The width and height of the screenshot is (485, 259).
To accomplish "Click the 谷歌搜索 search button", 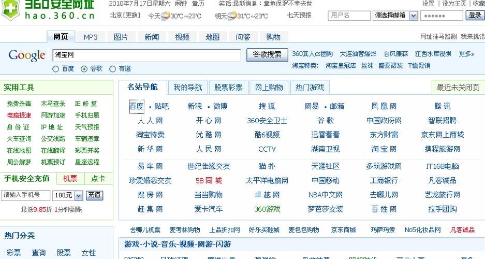I will point(267,55).
